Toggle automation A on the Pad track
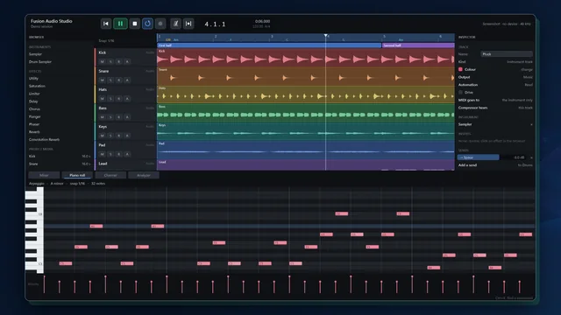 127,154
